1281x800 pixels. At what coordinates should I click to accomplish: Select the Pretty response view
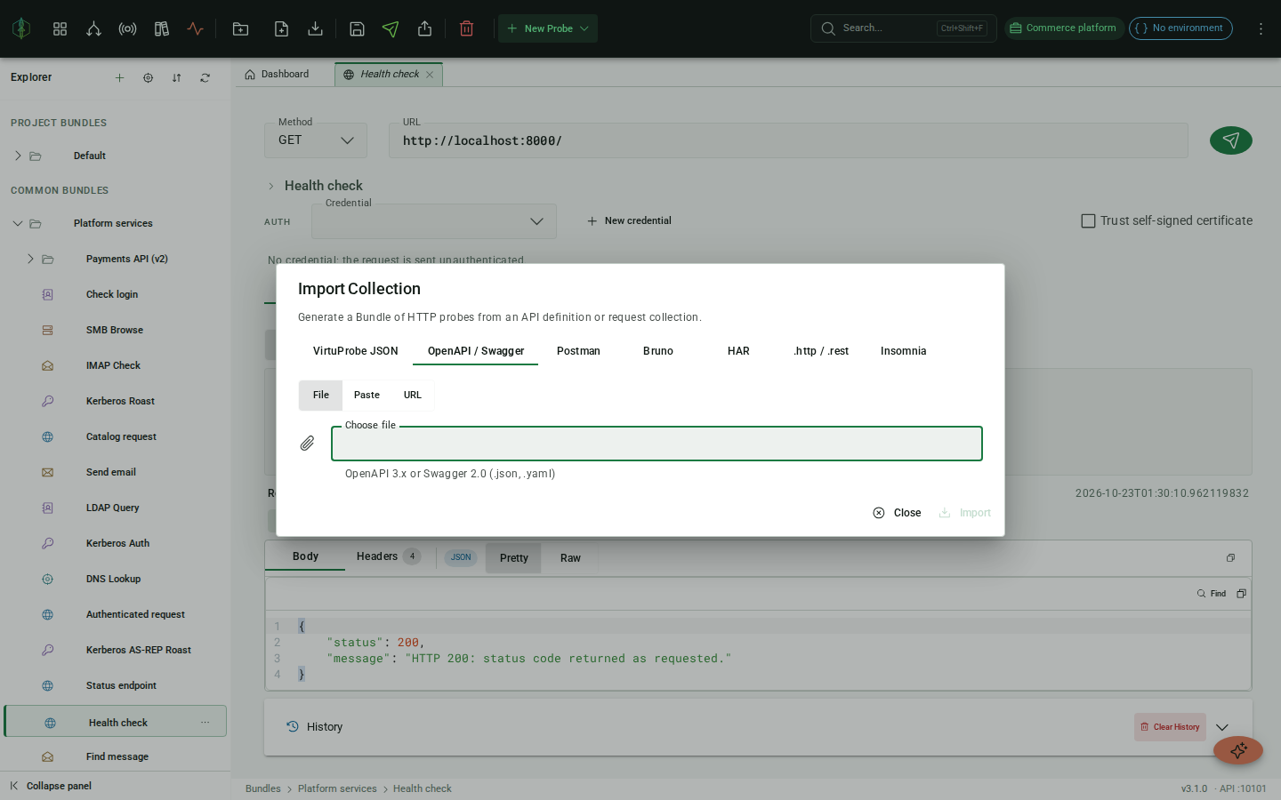tap(514, 558)
